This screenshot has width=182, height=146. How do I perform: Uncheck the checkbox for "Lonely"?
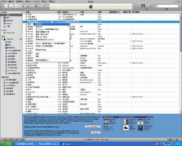click(27, 51)
